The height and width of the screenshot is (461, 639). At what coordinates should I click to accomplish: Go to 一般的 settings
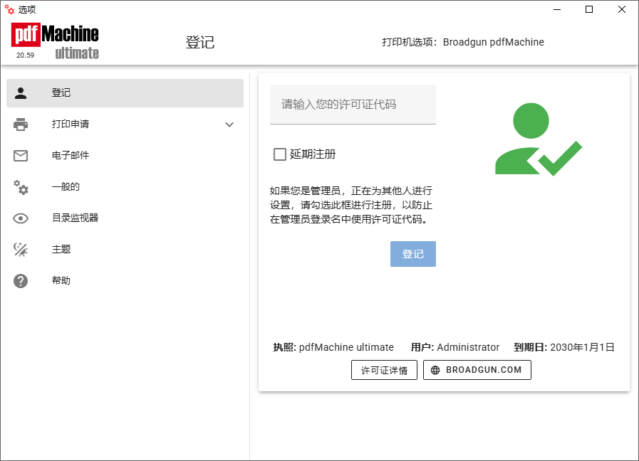125,187
